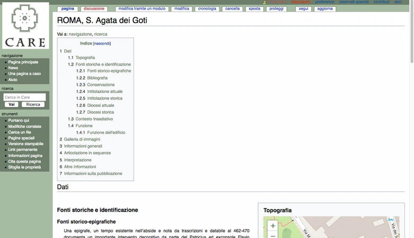
Task: Zoom in on the Topografia map
Action: 273,226
